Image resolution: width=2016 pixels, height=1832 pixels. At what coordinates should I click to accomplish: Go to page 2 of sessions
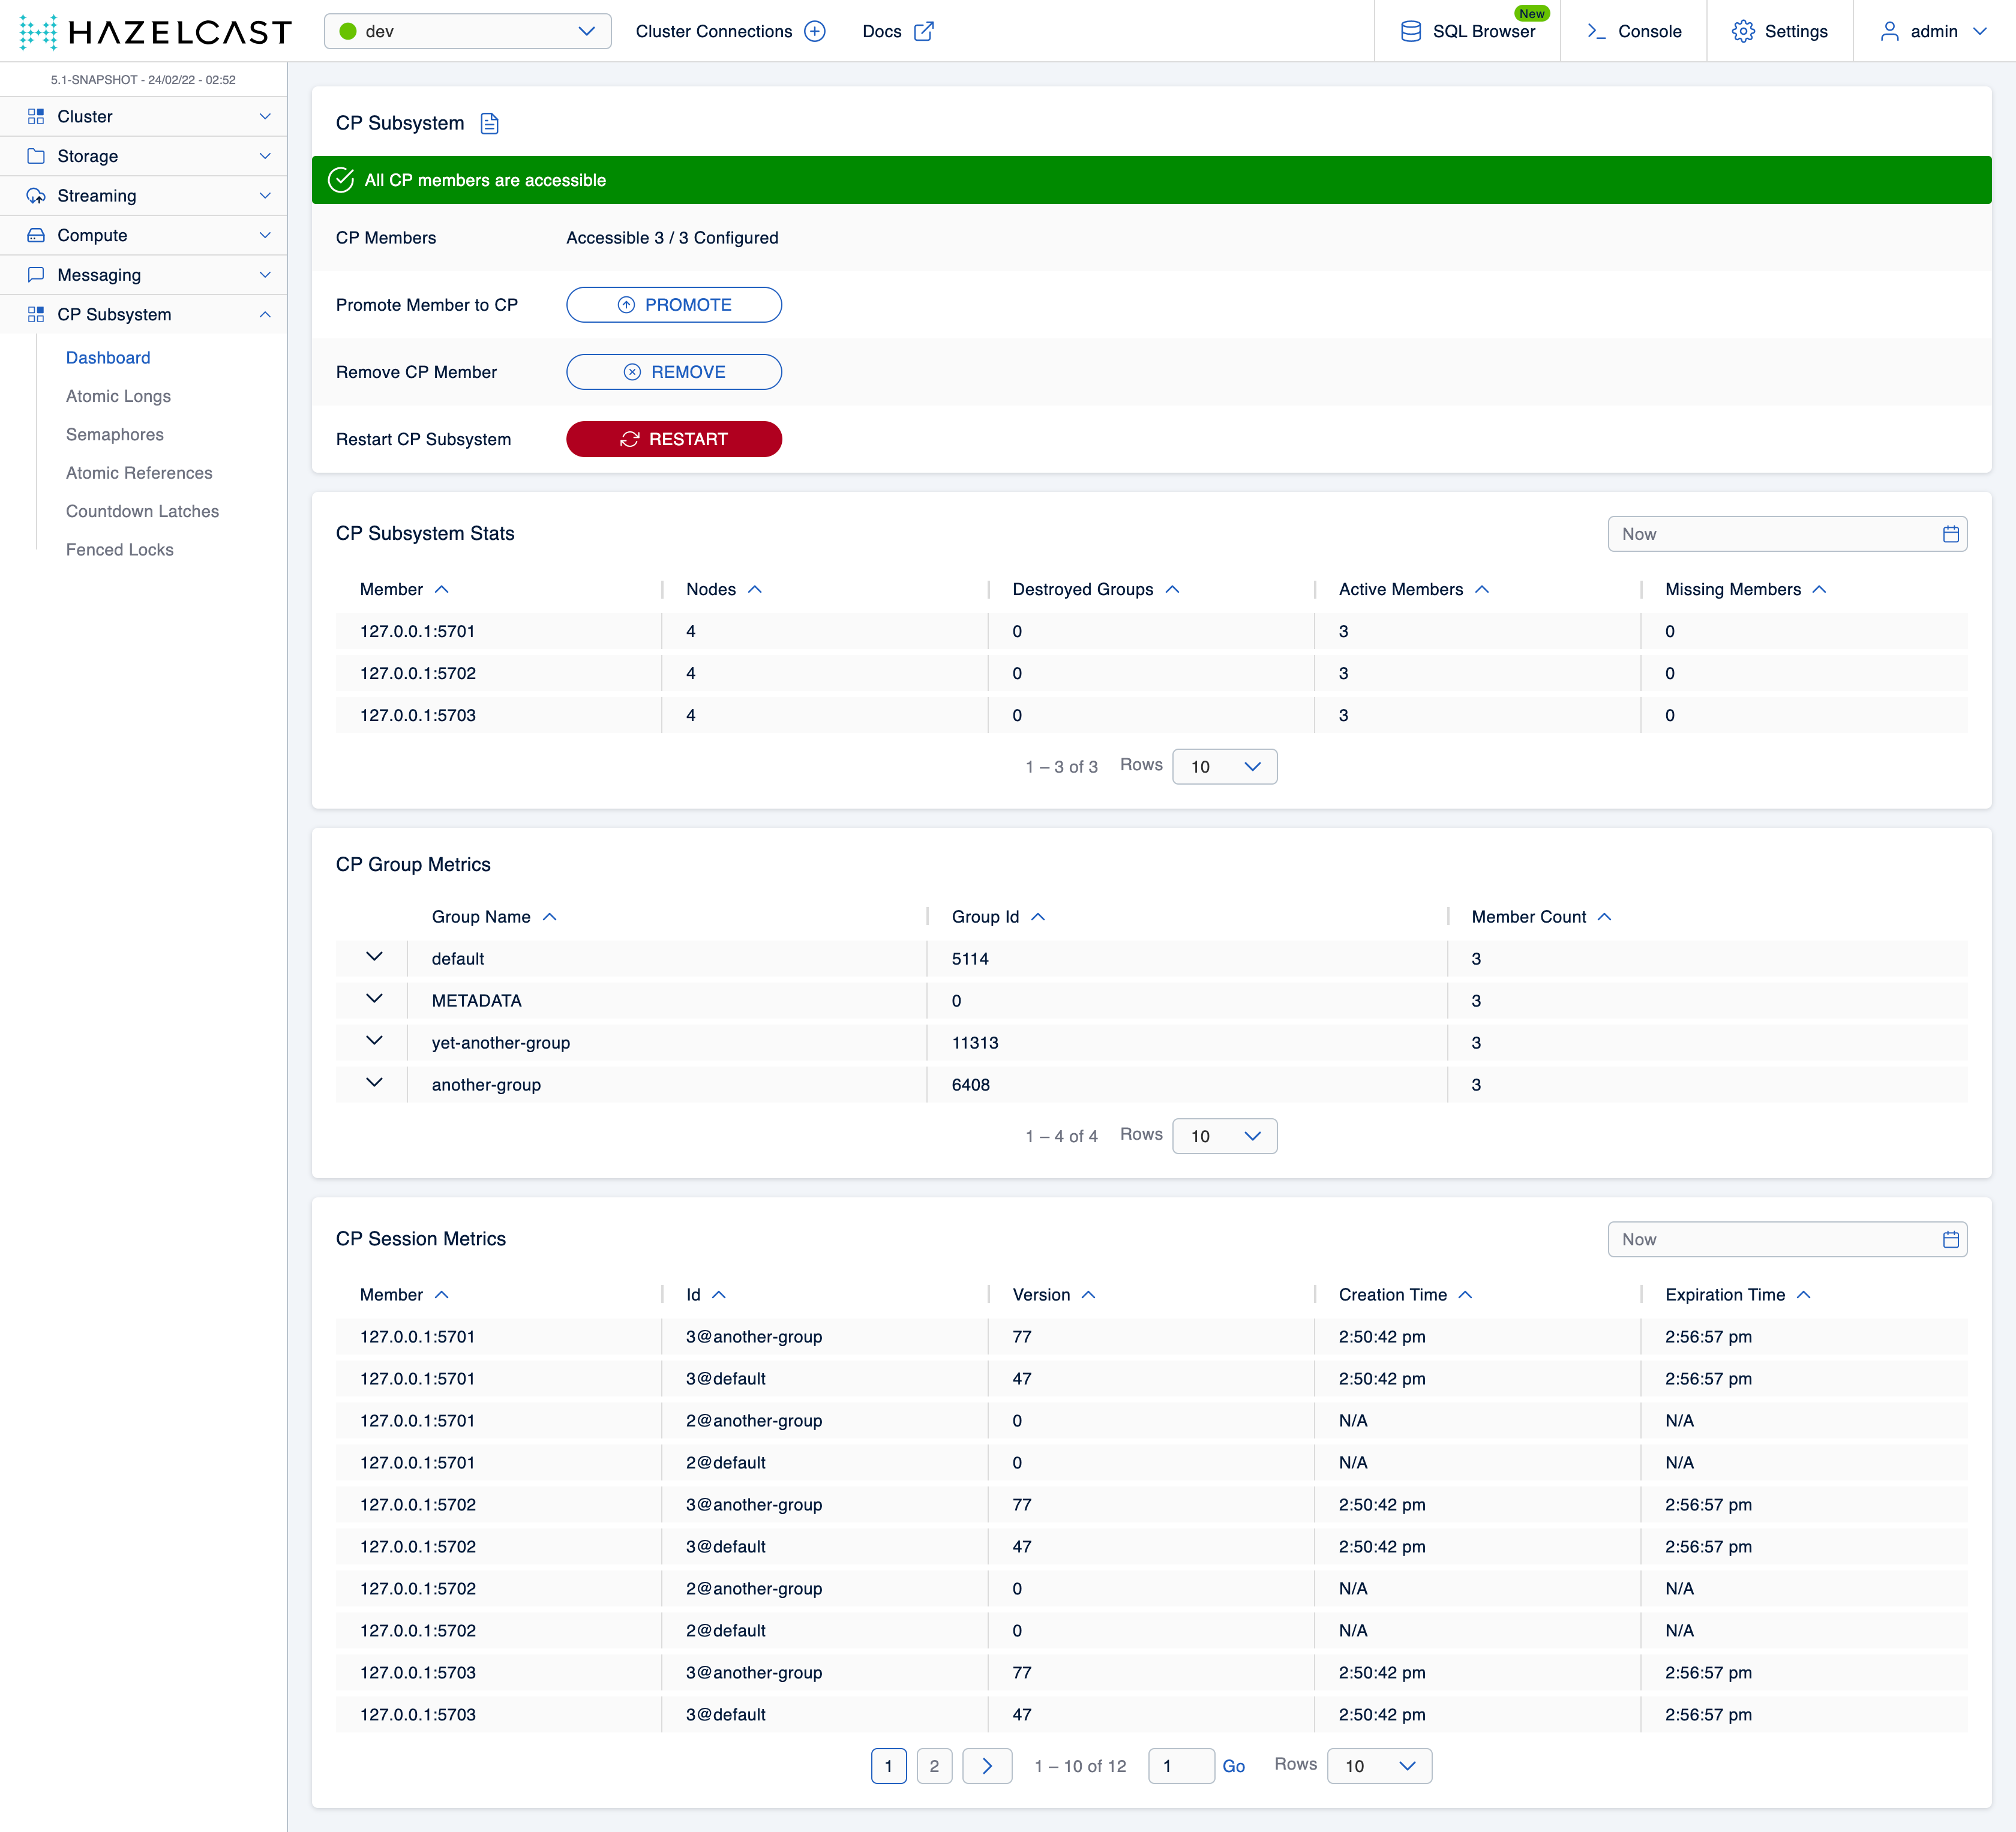934,1766
